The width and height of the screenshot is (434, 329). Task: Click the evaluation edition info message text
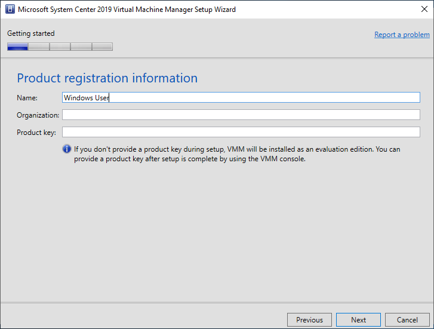point(237,154)
